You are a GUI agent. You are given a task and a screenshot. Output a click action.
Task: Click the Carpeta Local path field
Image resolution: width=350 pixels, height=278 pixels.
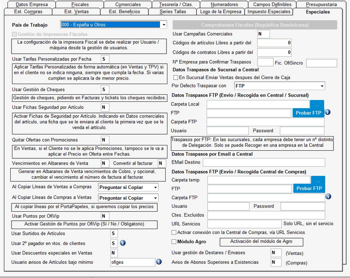click(258, 105)
